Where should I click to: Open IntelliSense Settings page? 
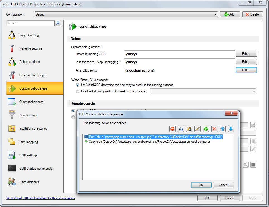tap(35, 129)
